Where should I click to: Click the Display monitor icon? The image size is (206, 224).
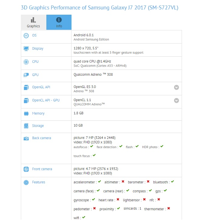(x=26, y=49)
